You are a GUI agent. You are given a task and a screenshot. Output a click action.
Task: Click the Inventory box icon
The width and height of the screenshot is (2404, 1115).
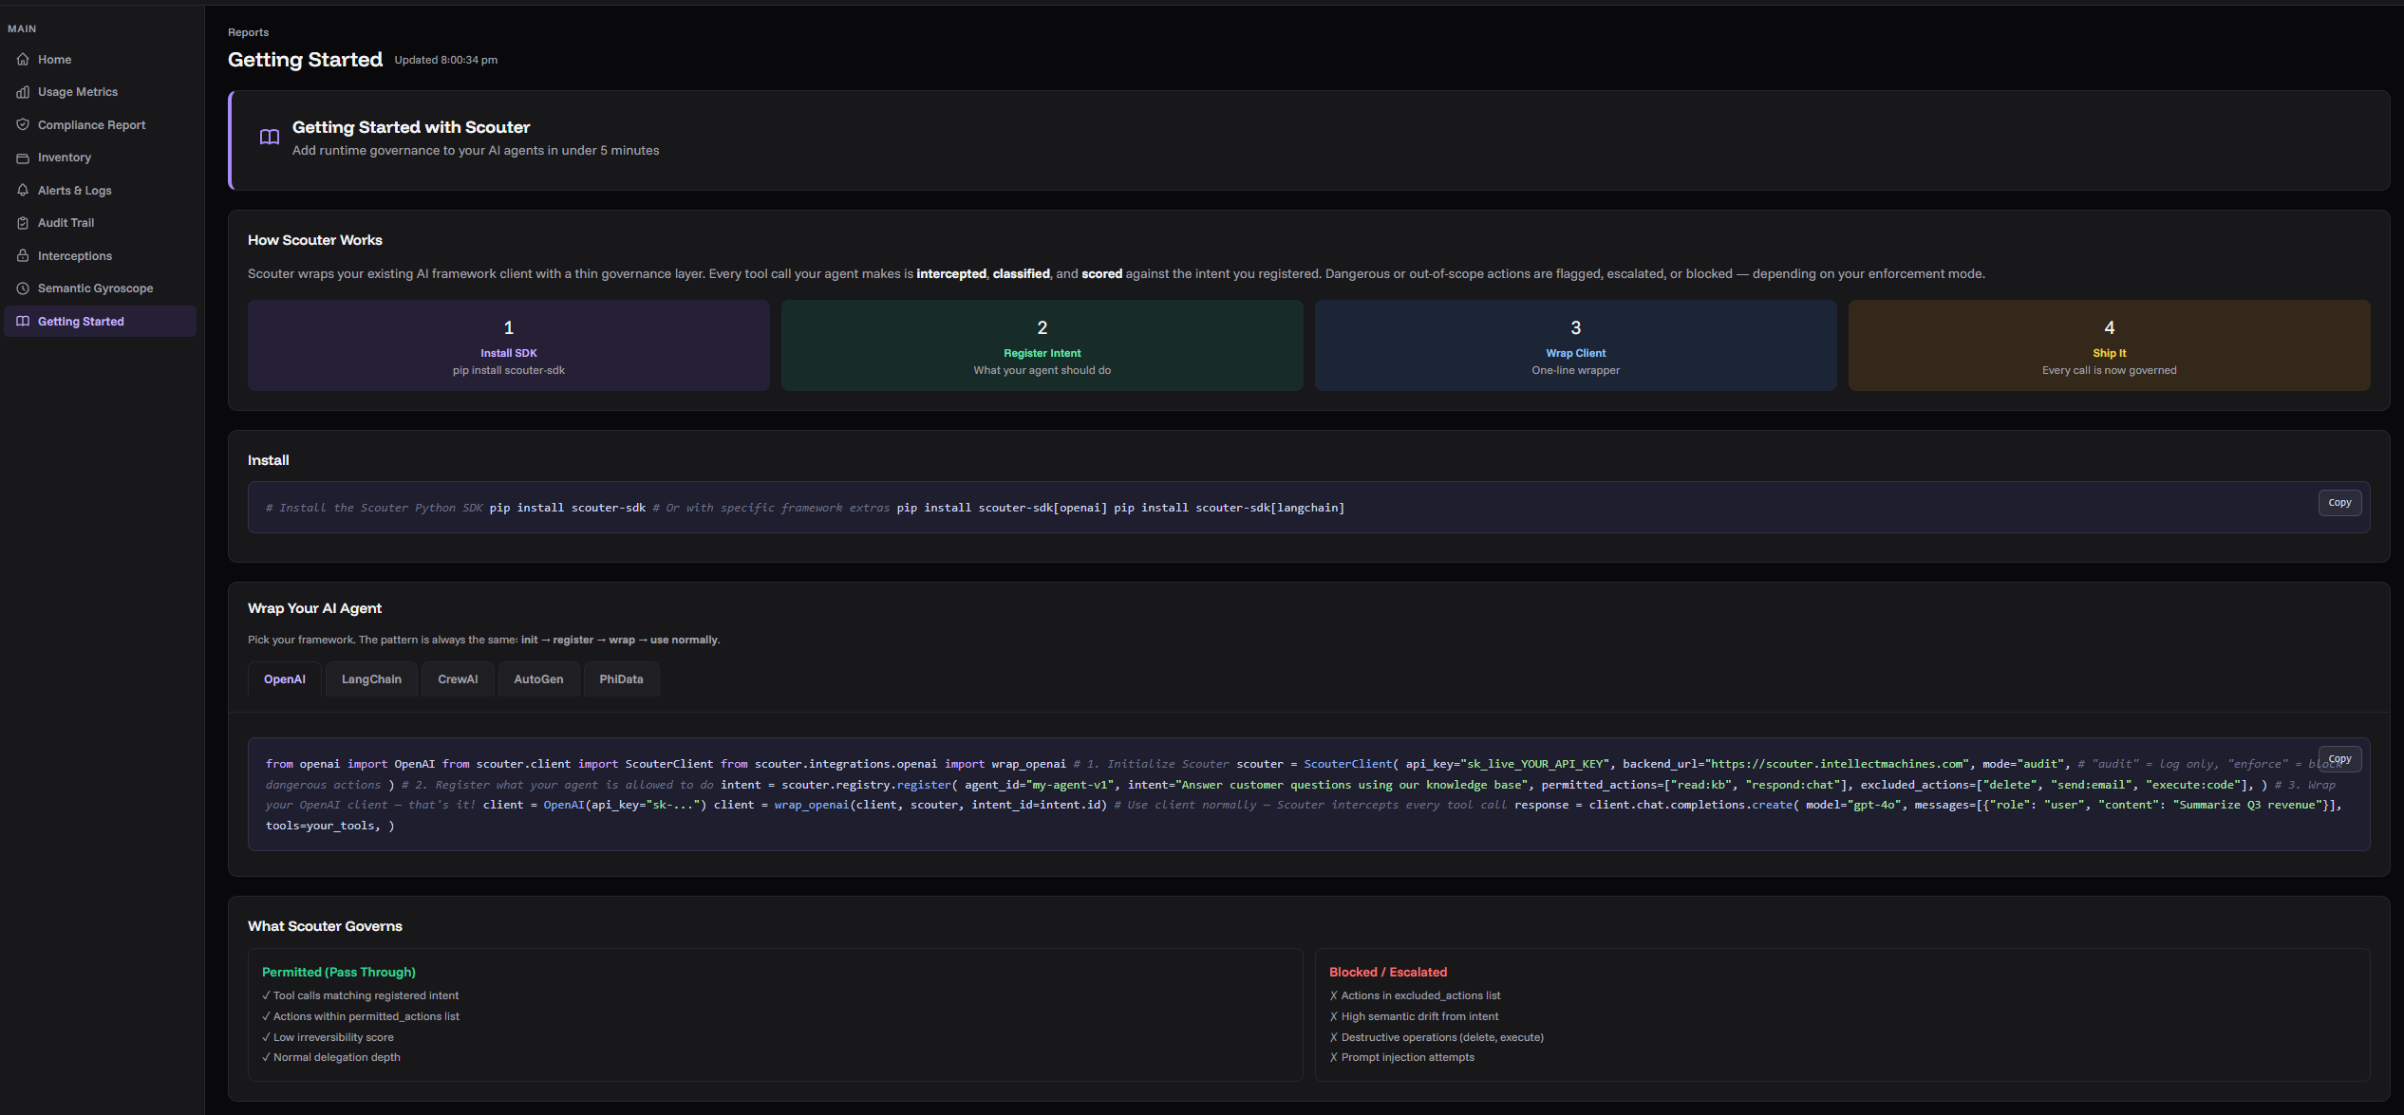point(23,158)
